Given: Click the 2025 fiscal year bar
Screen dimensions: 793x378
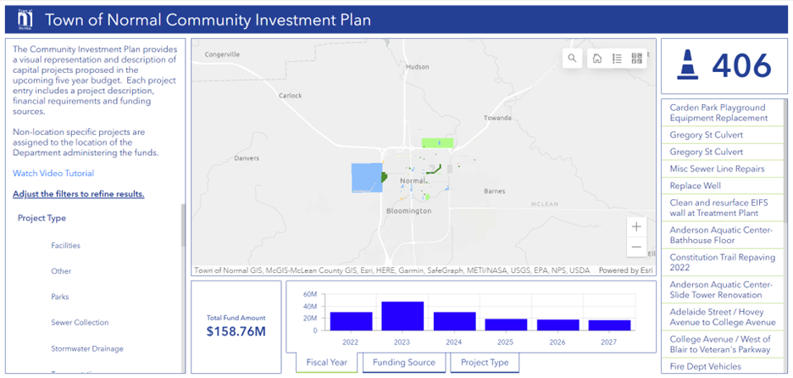Looking at the screenshot, I should (506, 325).
